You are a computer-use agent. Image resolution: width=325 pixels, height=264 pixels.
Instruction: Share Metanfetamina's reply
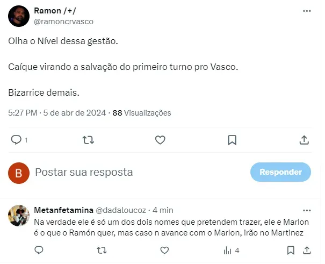[306, 250]
